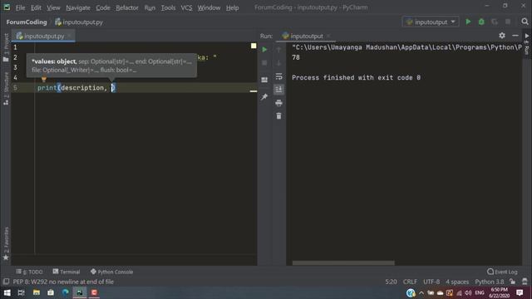
Task: Open the Help menu
Action: (233, 7)
